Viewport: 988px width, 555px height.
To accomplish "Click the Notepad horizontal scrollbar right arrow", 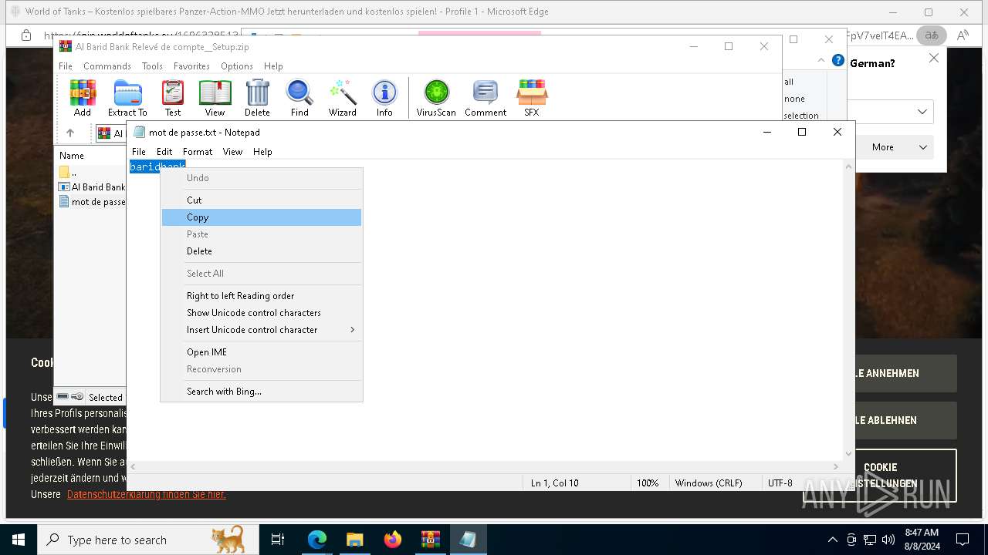I will 836,466.
